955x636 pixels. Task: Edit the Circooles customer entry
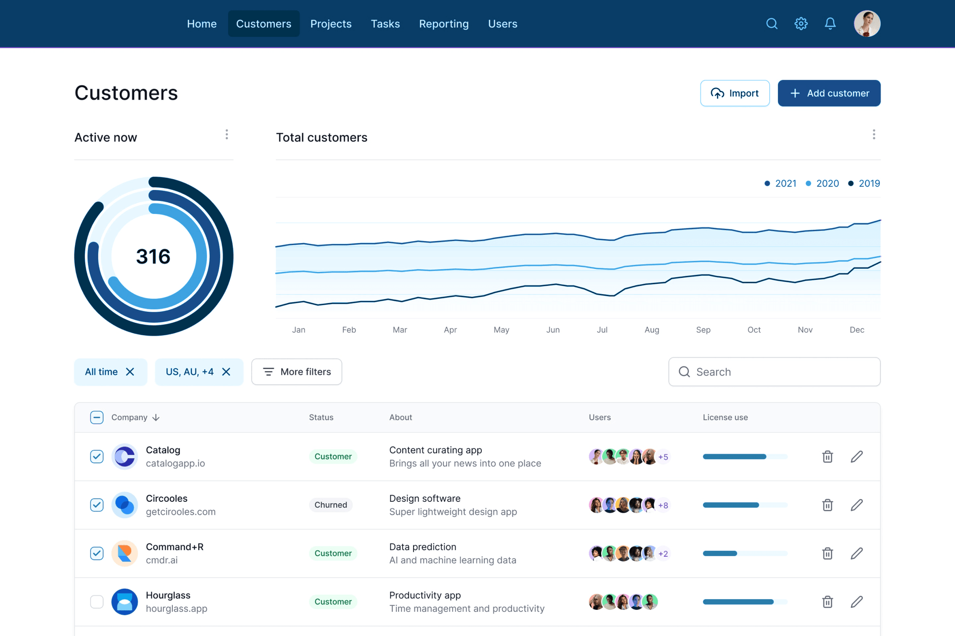(x=857, y=505)
